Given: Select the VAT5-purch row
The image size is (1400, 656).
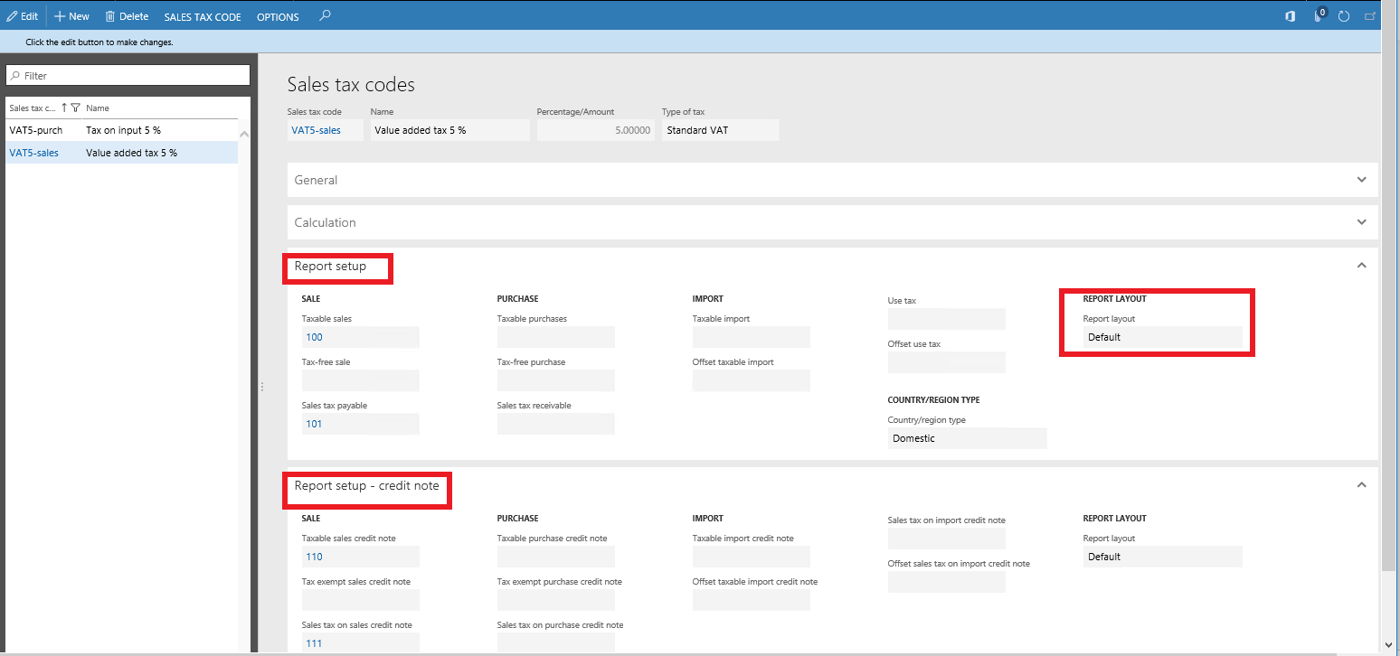Looking at the screenshot, I should click(x=121, y=130).
